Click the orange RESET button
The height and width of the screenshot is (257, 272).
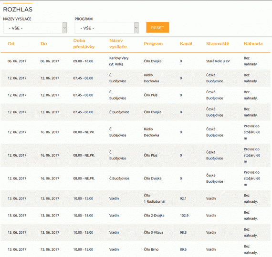[157, 27]
